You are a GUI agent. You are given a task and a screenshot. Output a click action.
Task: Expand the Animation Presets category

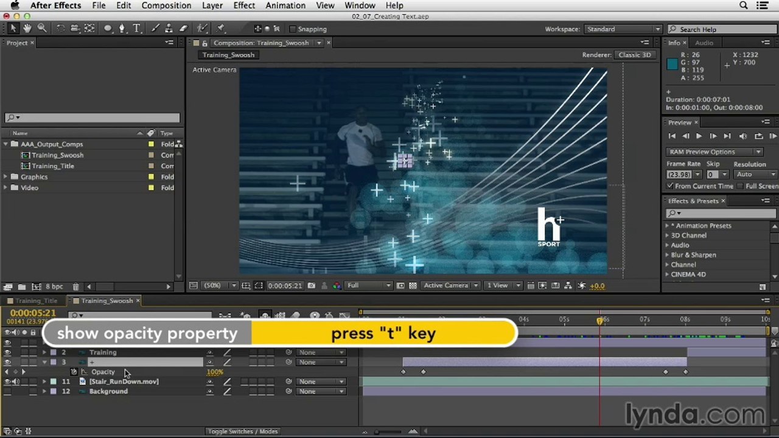[x=668, y=226]
